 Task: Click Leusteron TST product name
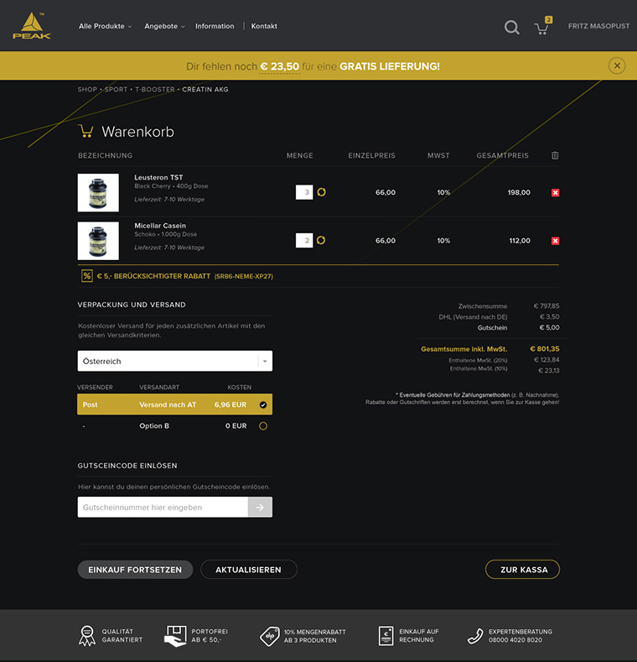click(158, 177)
